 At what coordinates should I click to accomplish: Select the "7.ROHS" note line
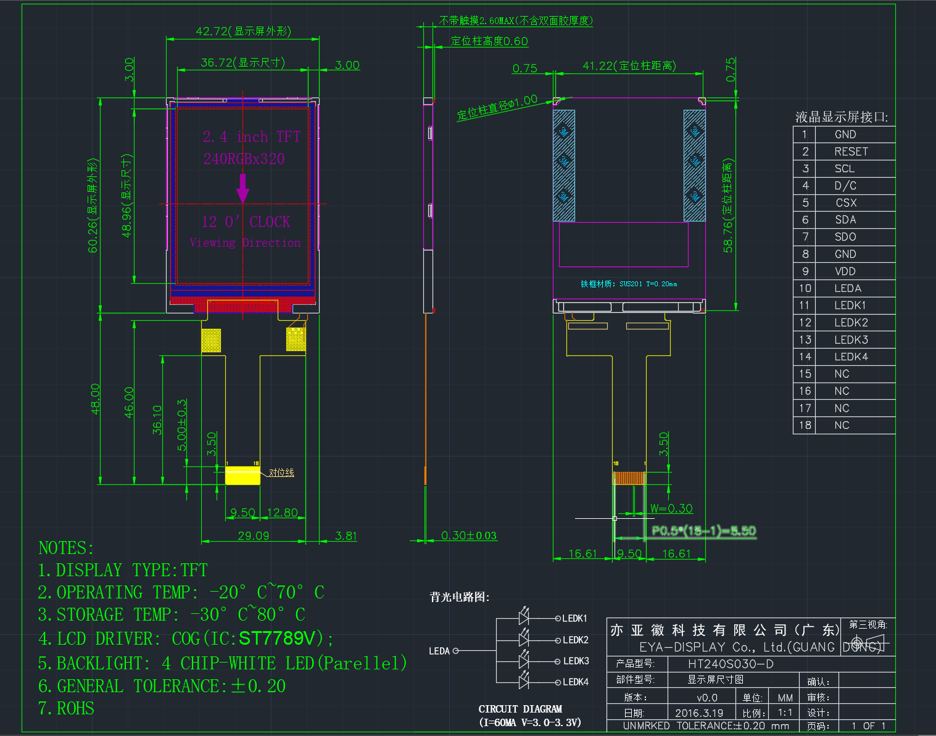coord(67,708)
